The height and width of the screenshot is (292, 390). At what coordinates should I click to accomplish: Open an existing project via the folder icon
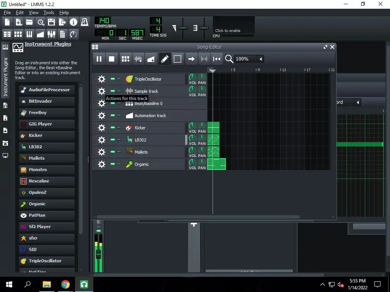29,22
